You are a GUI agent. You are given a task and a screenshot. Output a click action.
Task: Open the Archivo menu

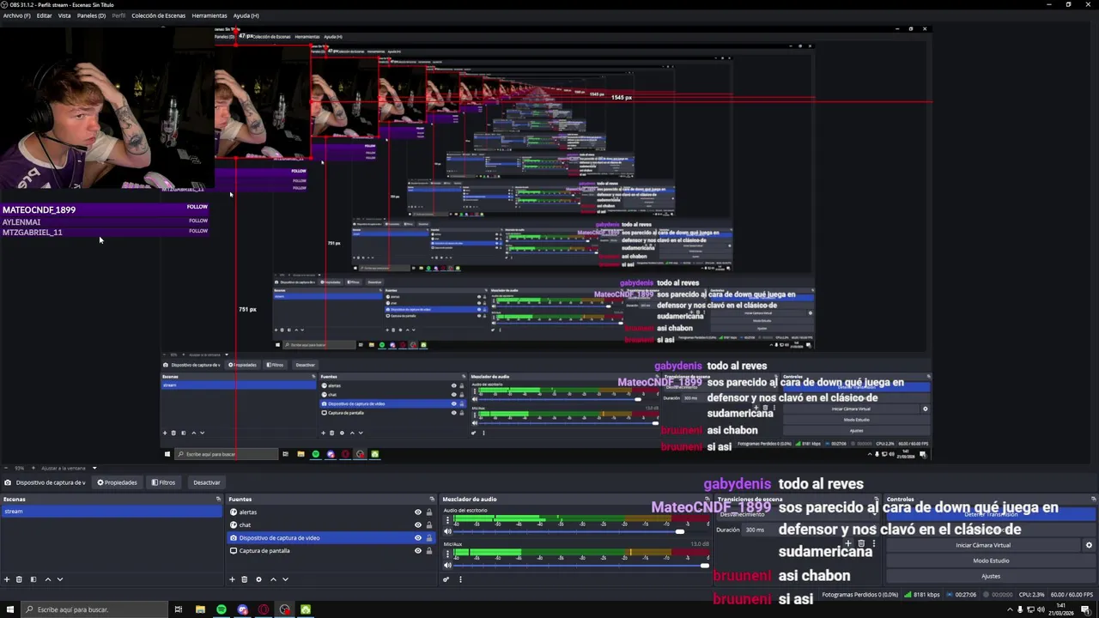pyautogui.click(x=16, y=15)
